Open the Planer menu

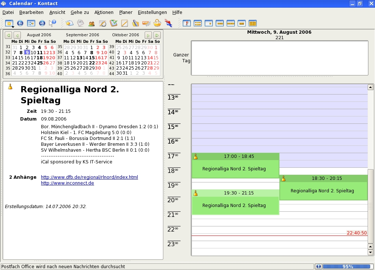pos(126,12)
